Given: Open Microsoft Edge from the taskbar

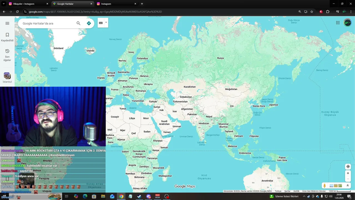Looking at the screenshot, I should (85, 196).
